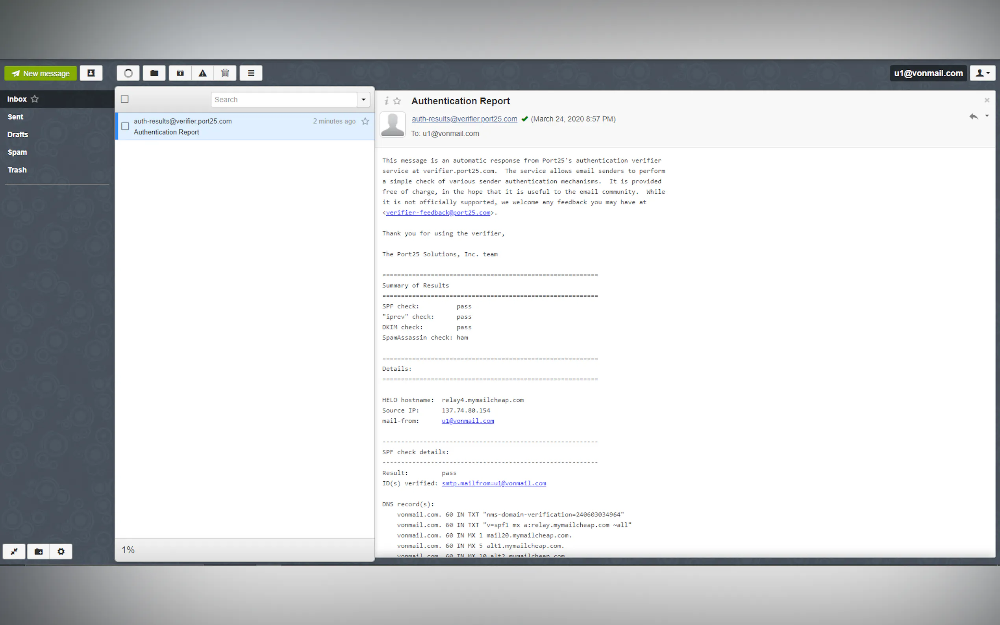Mark message as spam with warning icon

(203, 73)
